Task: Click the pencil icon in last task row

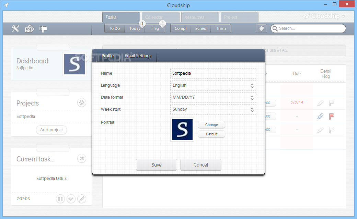Action: click(320, 130)
